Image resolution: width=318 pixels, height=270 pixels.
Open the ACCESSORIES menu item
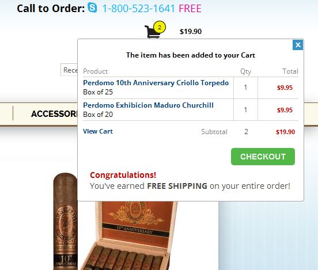pos(54,114)
